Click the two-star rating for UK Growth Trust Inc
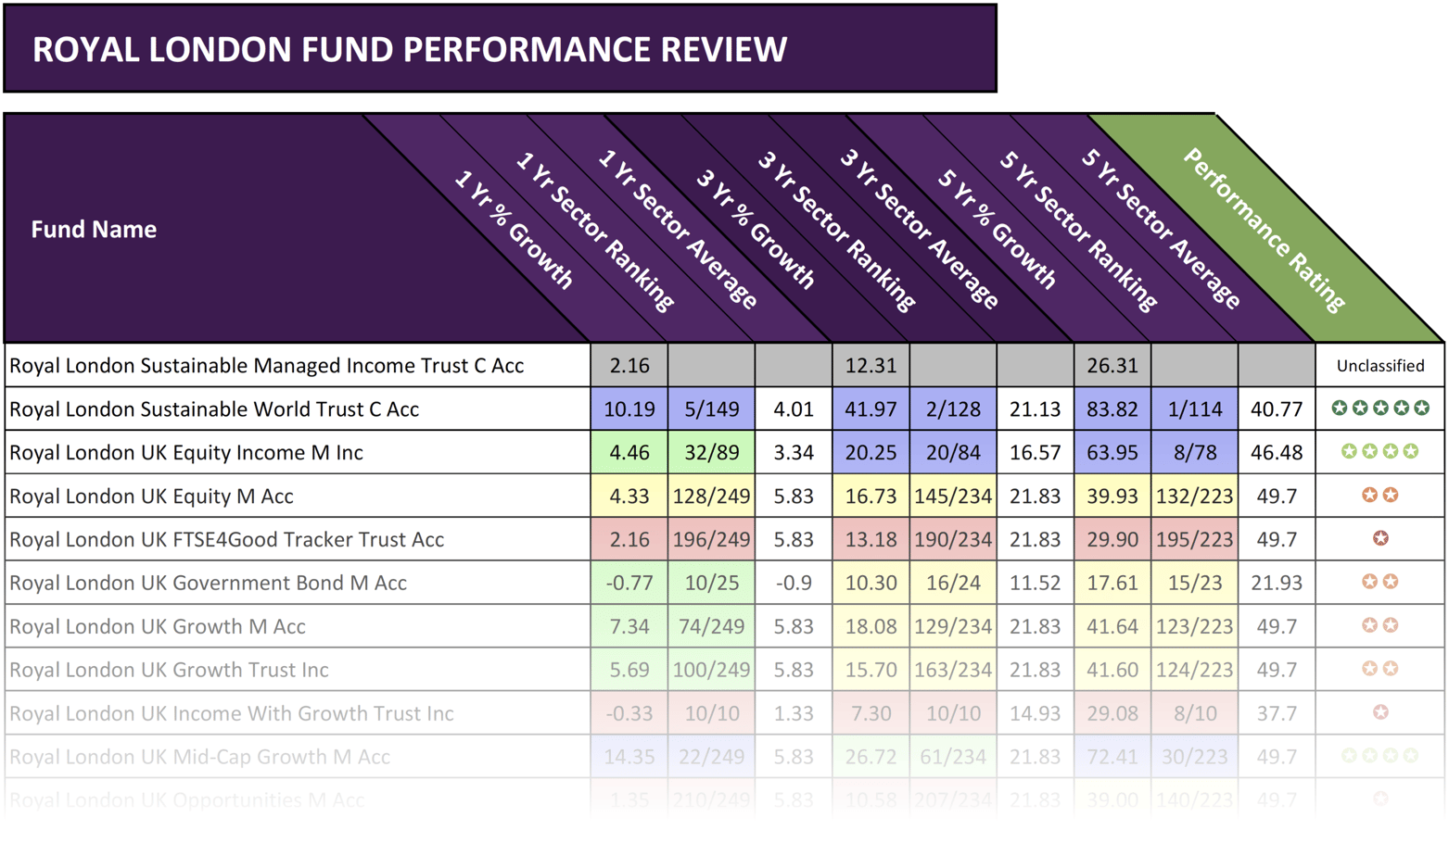Image resolution: width=1449 pixels, height=855 pixels. tap(1380, 670)
